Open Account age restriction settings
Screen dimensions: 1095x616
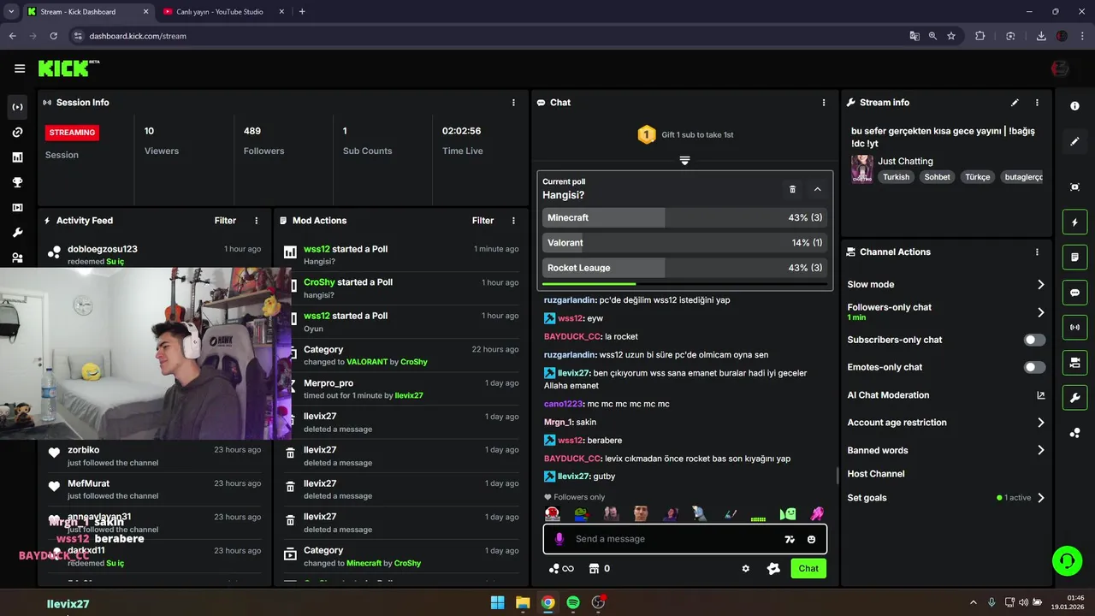click(x=945, y=423)
